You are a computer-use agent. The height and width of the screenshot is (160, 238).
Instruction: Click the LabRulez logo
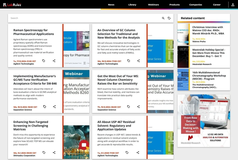click(12, 5)
